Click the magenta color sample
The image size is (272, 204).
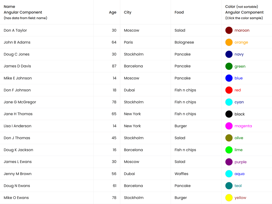coord(229,126)
